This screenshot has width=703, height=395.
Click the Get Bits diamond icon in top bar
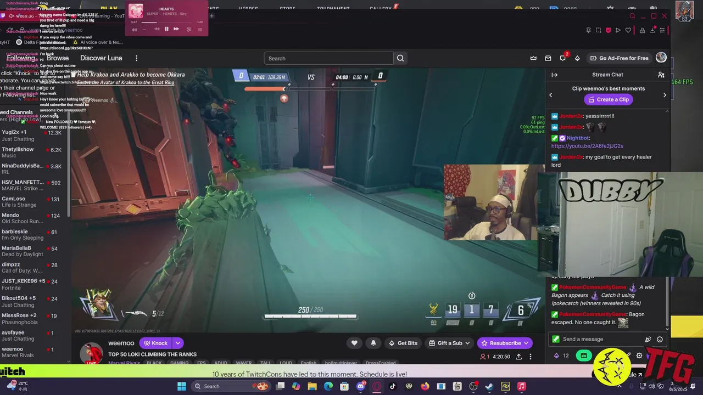[577, 58]
